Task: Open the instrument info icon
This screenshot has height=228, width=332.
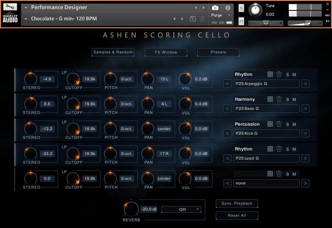Action: 227,8
